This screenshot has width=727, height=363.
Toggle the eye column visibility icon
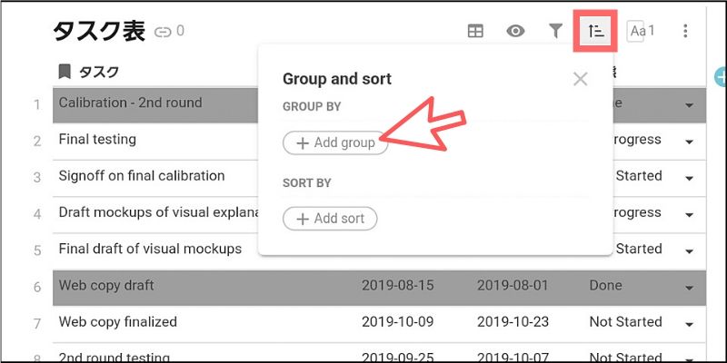point(515,31)
